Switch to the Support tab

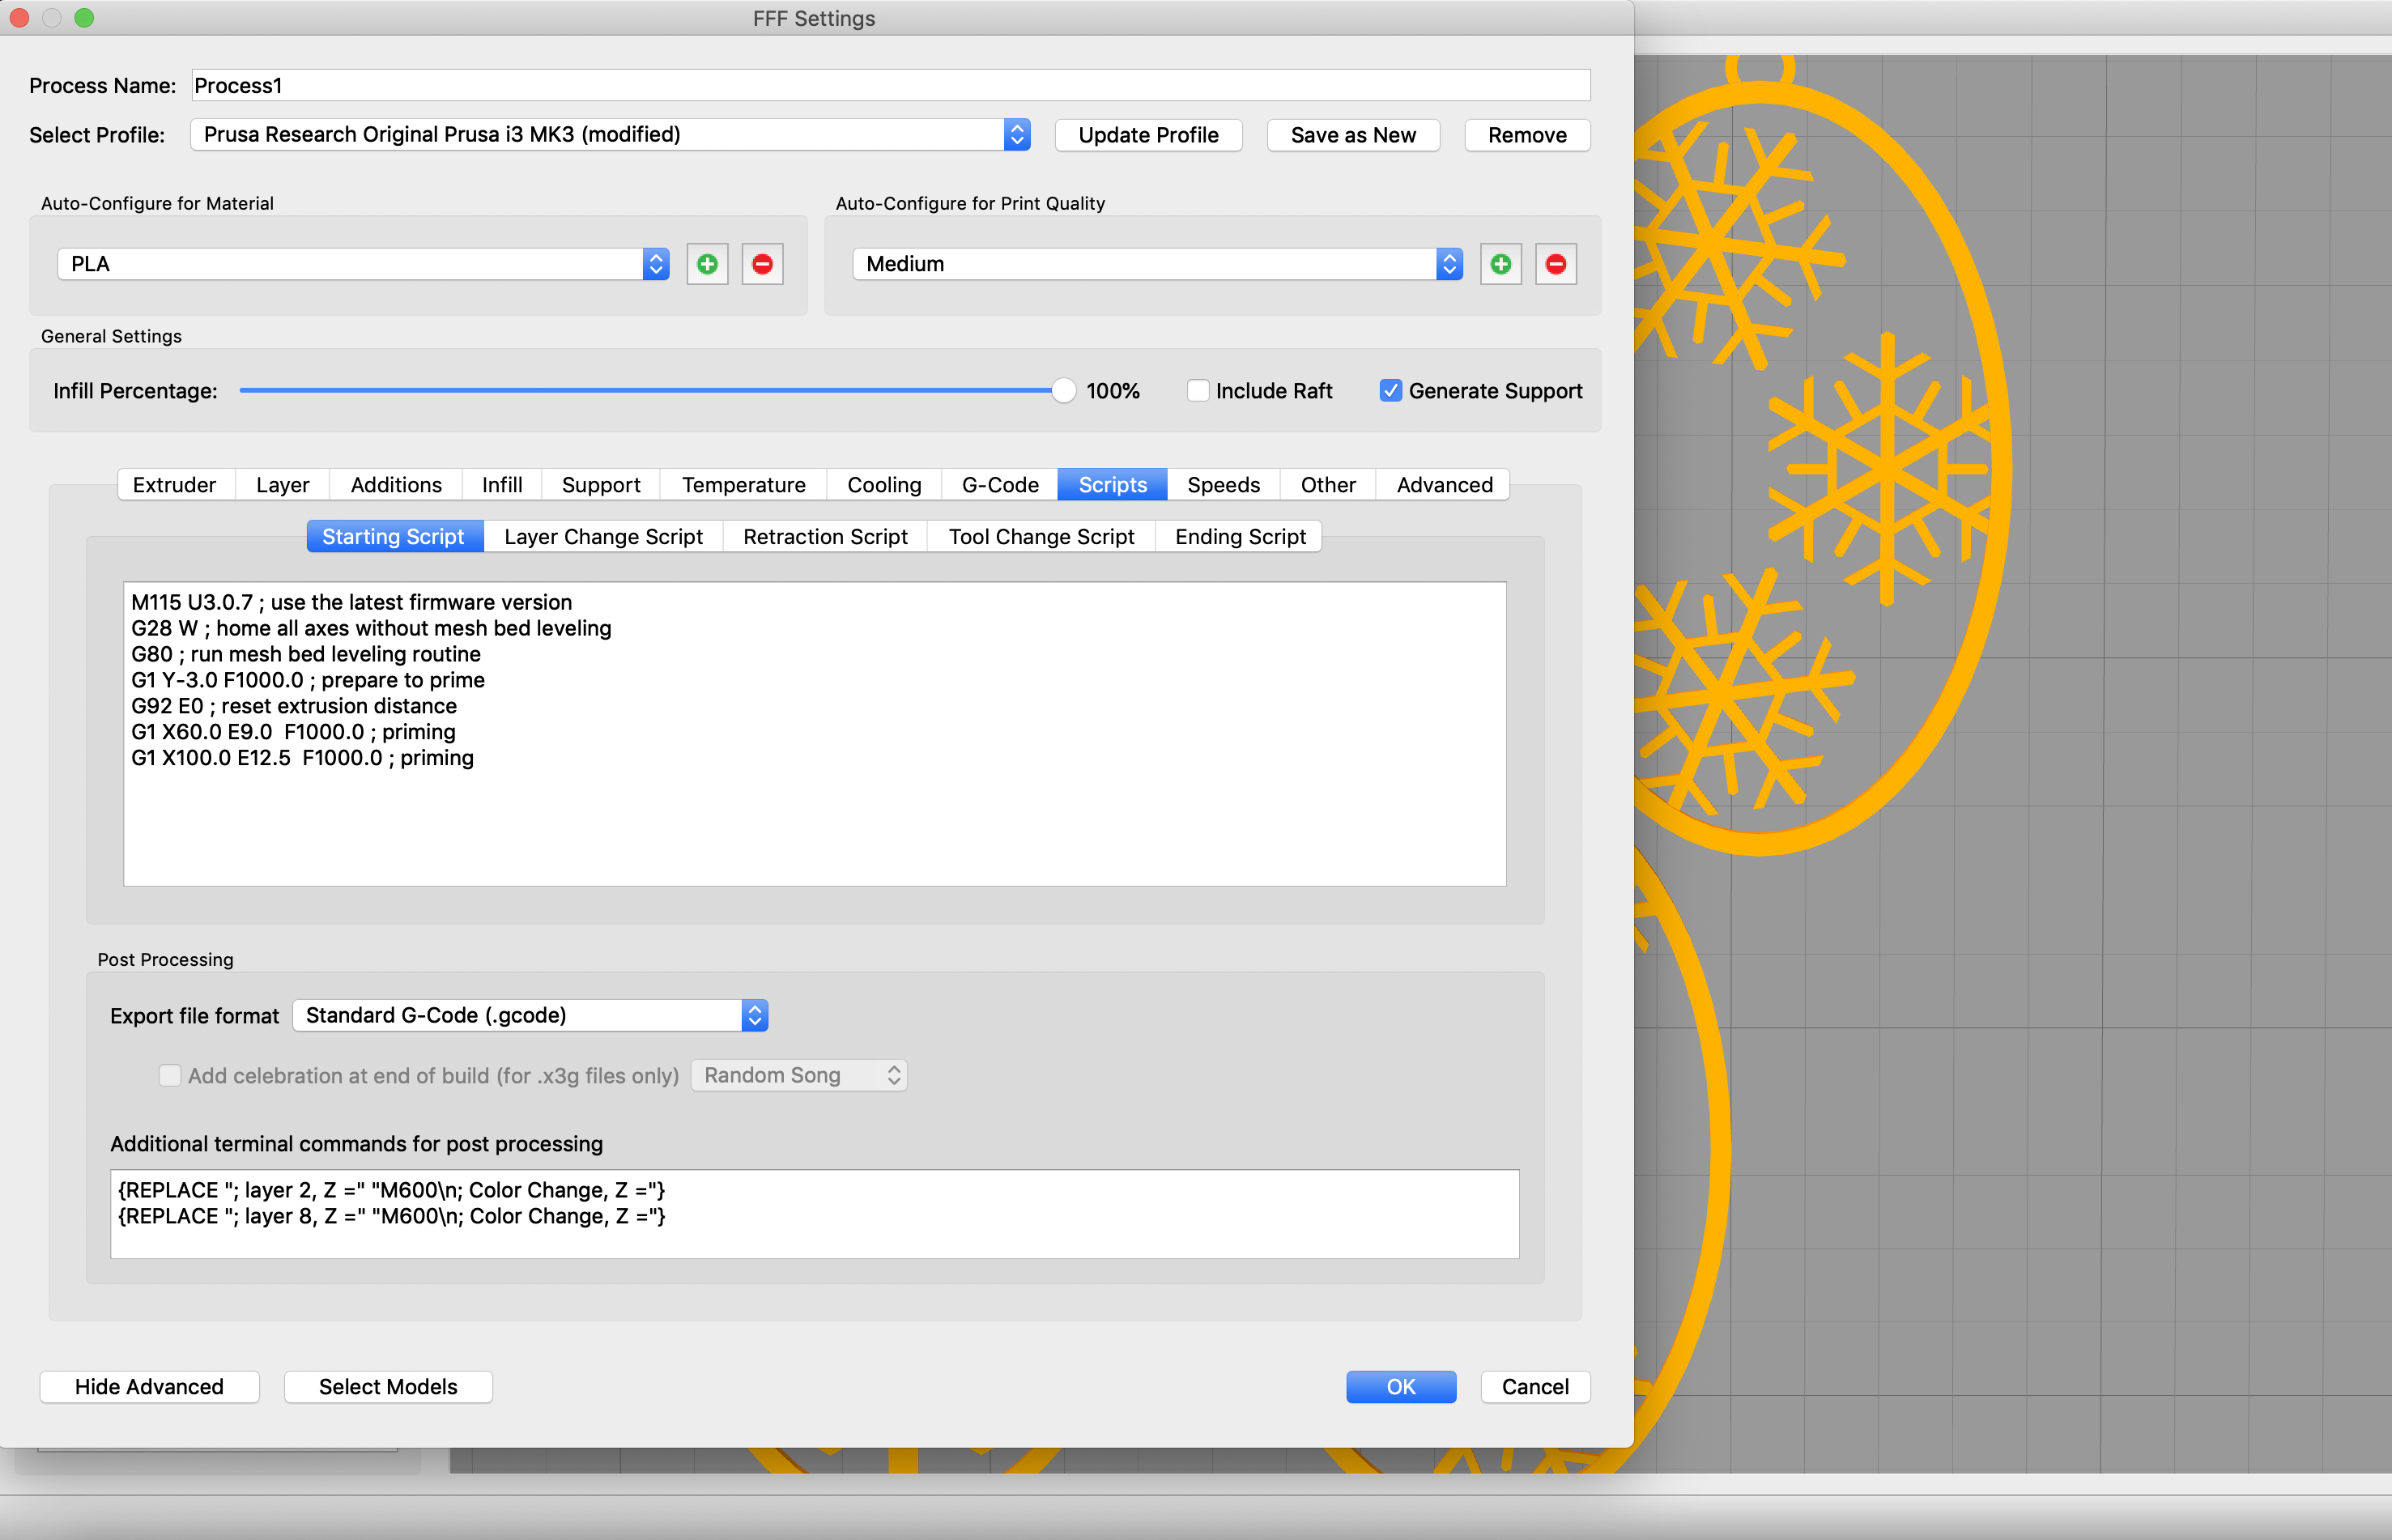[x=601, y=485]
